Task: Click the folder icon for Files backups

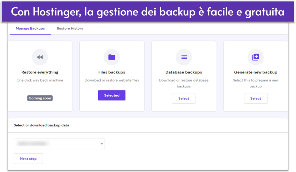Action: point(111,57)
